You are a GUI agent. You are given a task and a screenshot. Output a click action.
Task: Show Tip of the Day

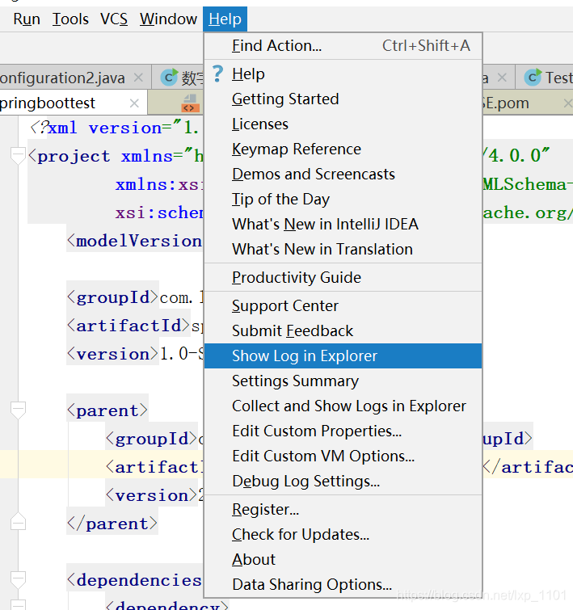(x=343, y=200)
